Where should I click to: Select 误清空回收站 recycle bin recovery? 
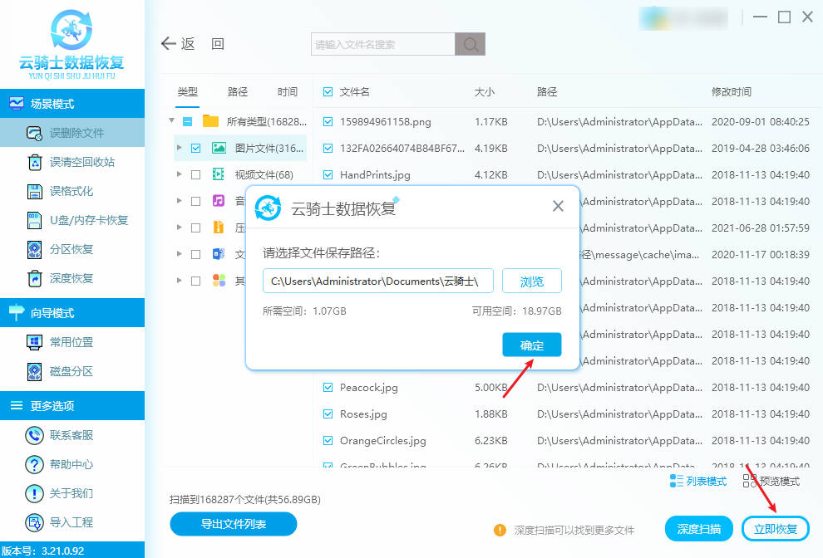point(71,162)
